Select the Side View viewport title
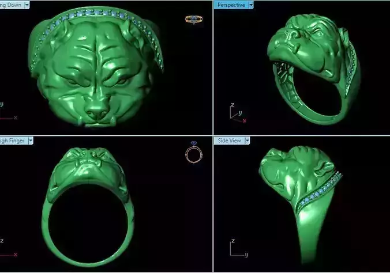This screenshot has height=273, width=390. click(x=229, y=141)
